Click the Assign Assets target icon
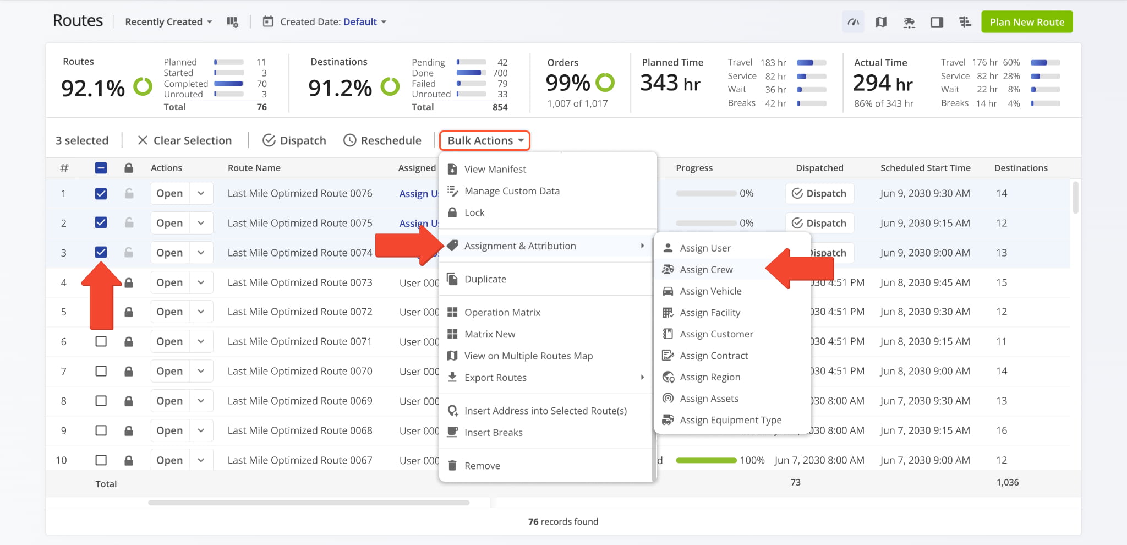This screenshot has width=1127, height=545. (668, 398)
